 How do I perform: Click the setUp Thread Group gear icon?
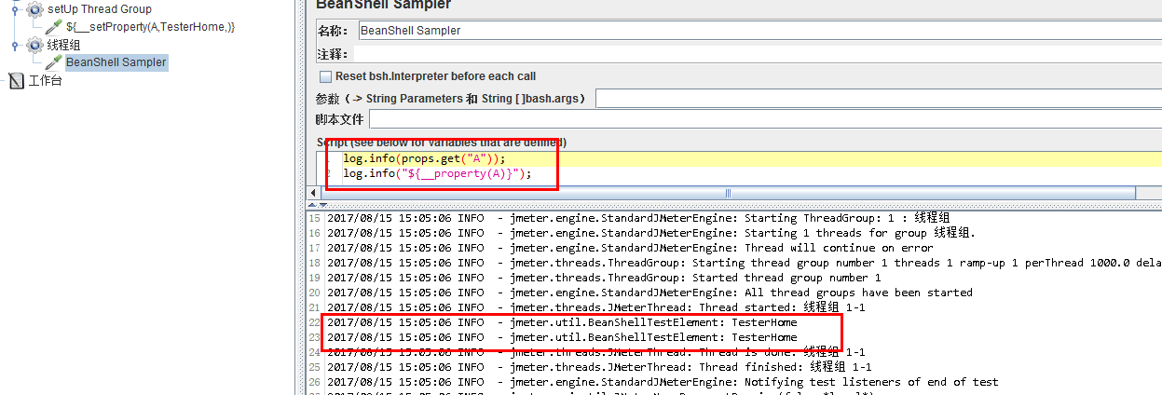tap(35, 9)
